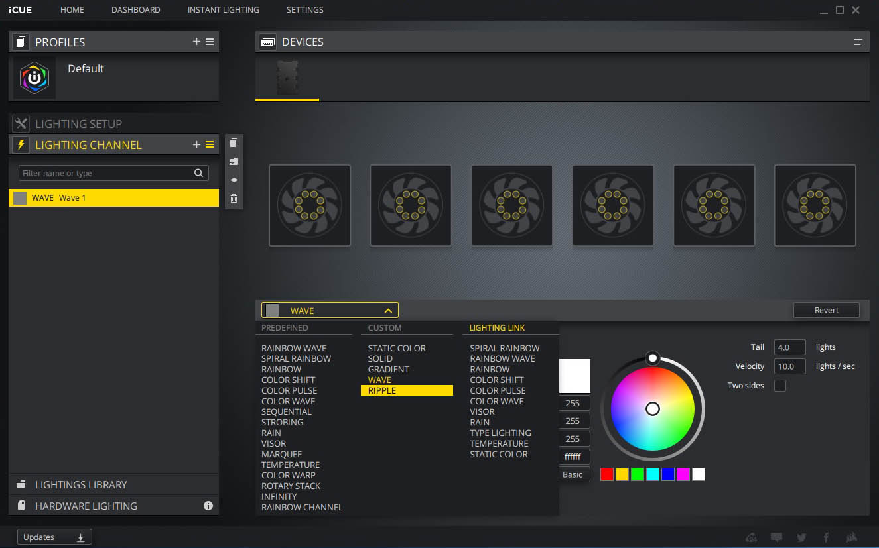Click the Velocity value field
Screen dimensions: 879x548
pyautogui.click(x=789, y=366)
